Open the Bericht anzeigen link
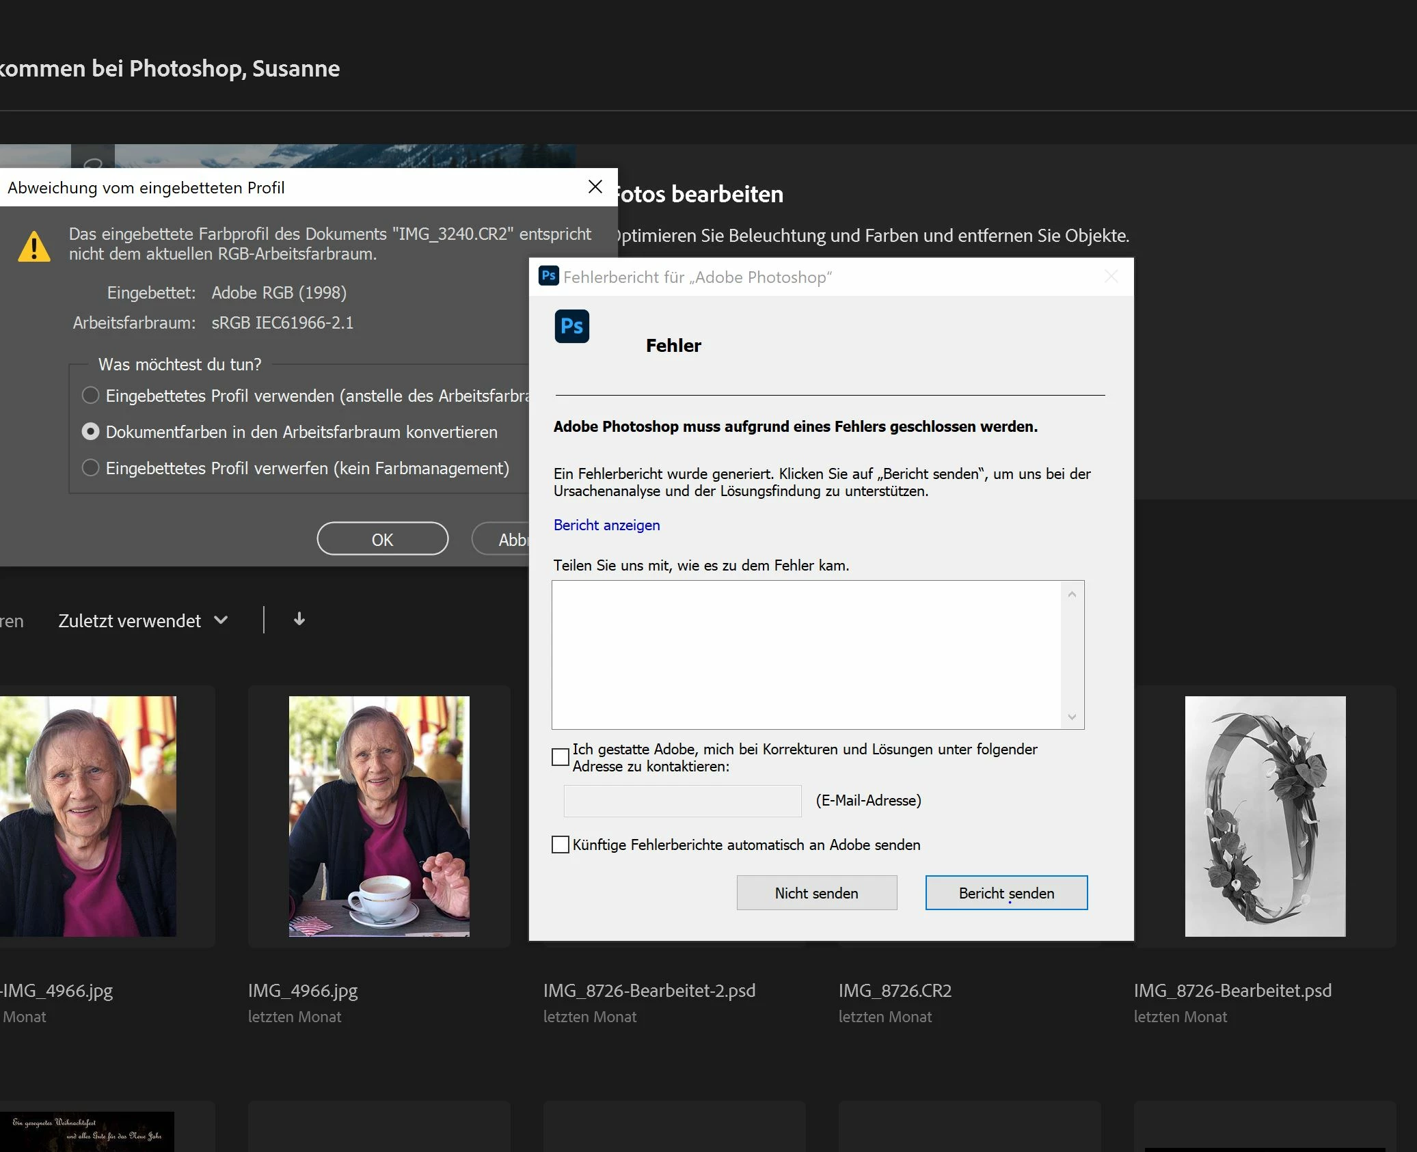 (x=606, y=525)
